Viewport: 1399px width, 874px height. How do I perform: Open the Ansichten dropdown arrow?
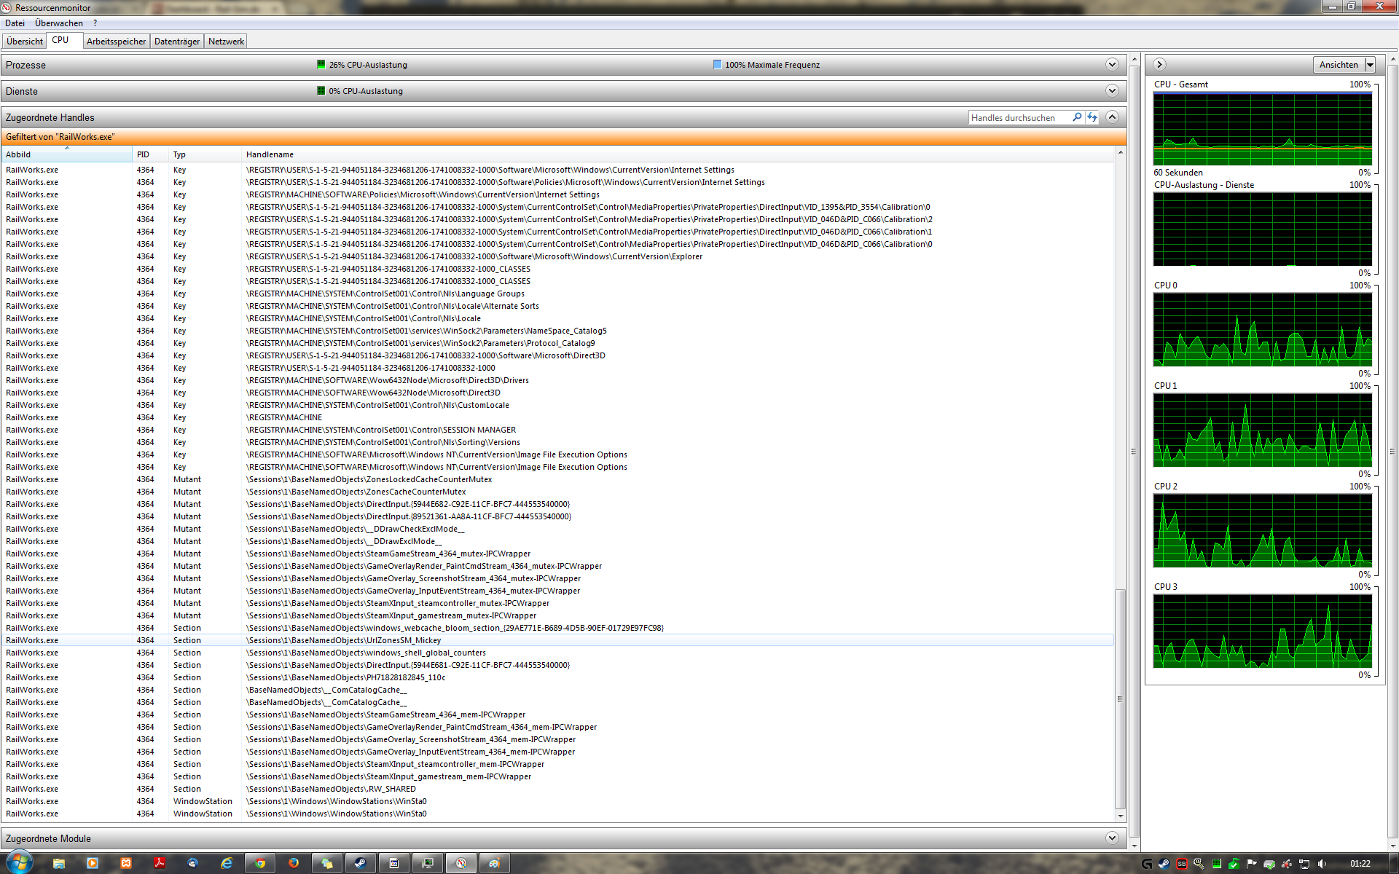coord(1370,65)
